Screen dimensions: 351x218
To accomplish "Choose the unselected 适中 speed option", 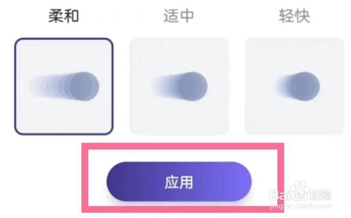I will 179,86.
